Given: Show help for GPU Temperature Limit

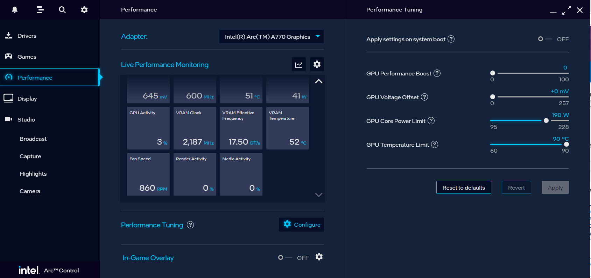Looking at the screenshot, I should 435,145.
